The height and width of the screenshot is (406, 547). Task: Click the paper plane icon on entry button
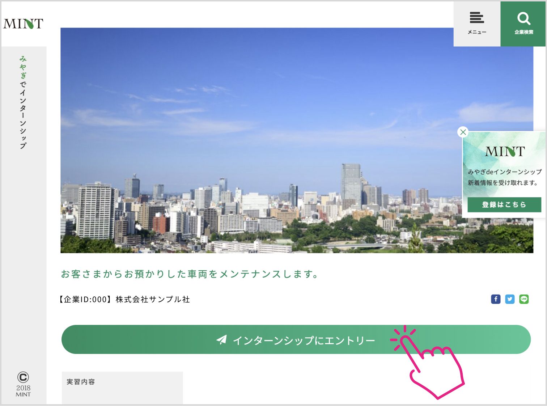(x=221, y=339)
